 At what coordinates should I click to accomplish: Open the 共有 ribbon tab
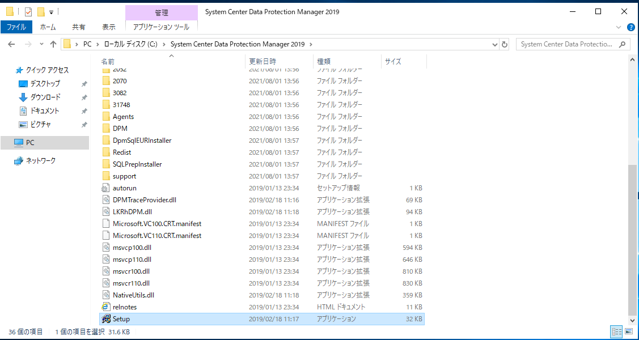pos(79,27)
